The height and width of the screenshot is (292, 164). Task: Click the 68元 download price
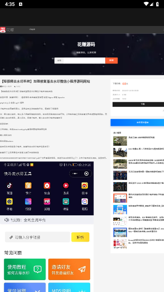[x=125, y=84]
